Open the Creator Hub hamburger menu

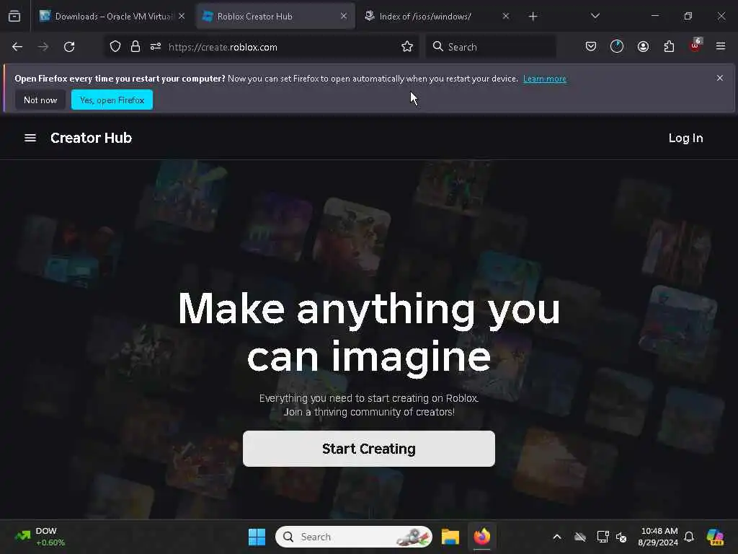(30, 138)
